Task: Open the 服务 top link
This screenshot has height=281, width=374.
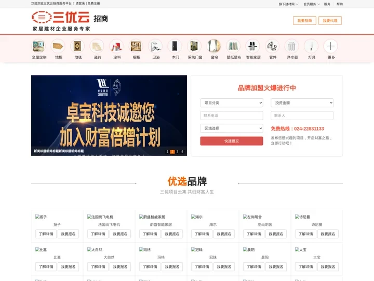Action: point(327,4)
